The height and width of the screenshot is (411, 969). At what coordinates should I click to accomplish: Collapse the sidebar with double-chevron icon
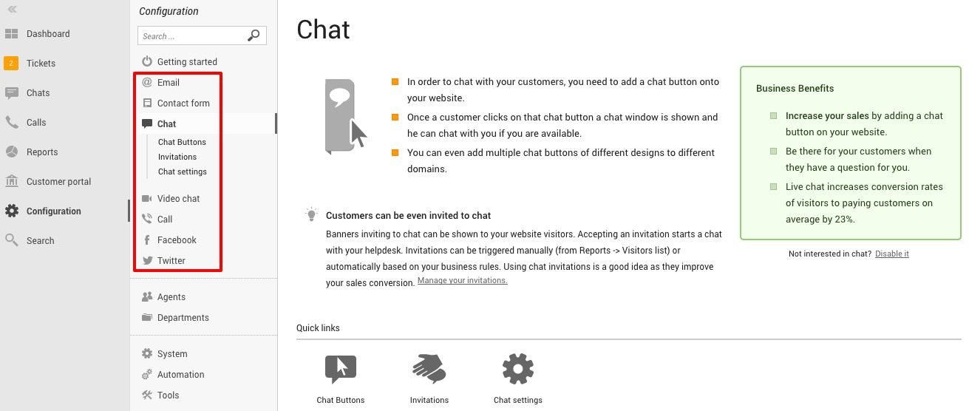[x=12, y=10]
